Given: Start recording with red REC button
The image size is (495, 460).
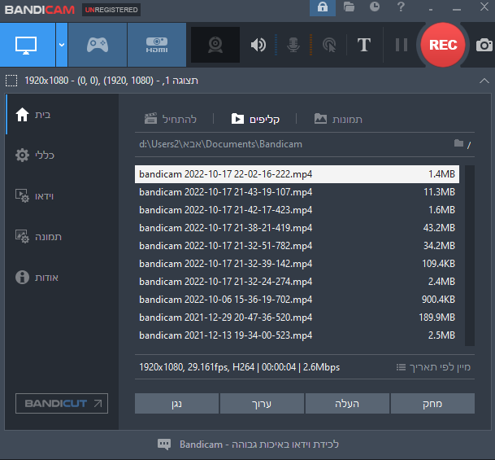Looking at the screenshot, I should point(443,45).
